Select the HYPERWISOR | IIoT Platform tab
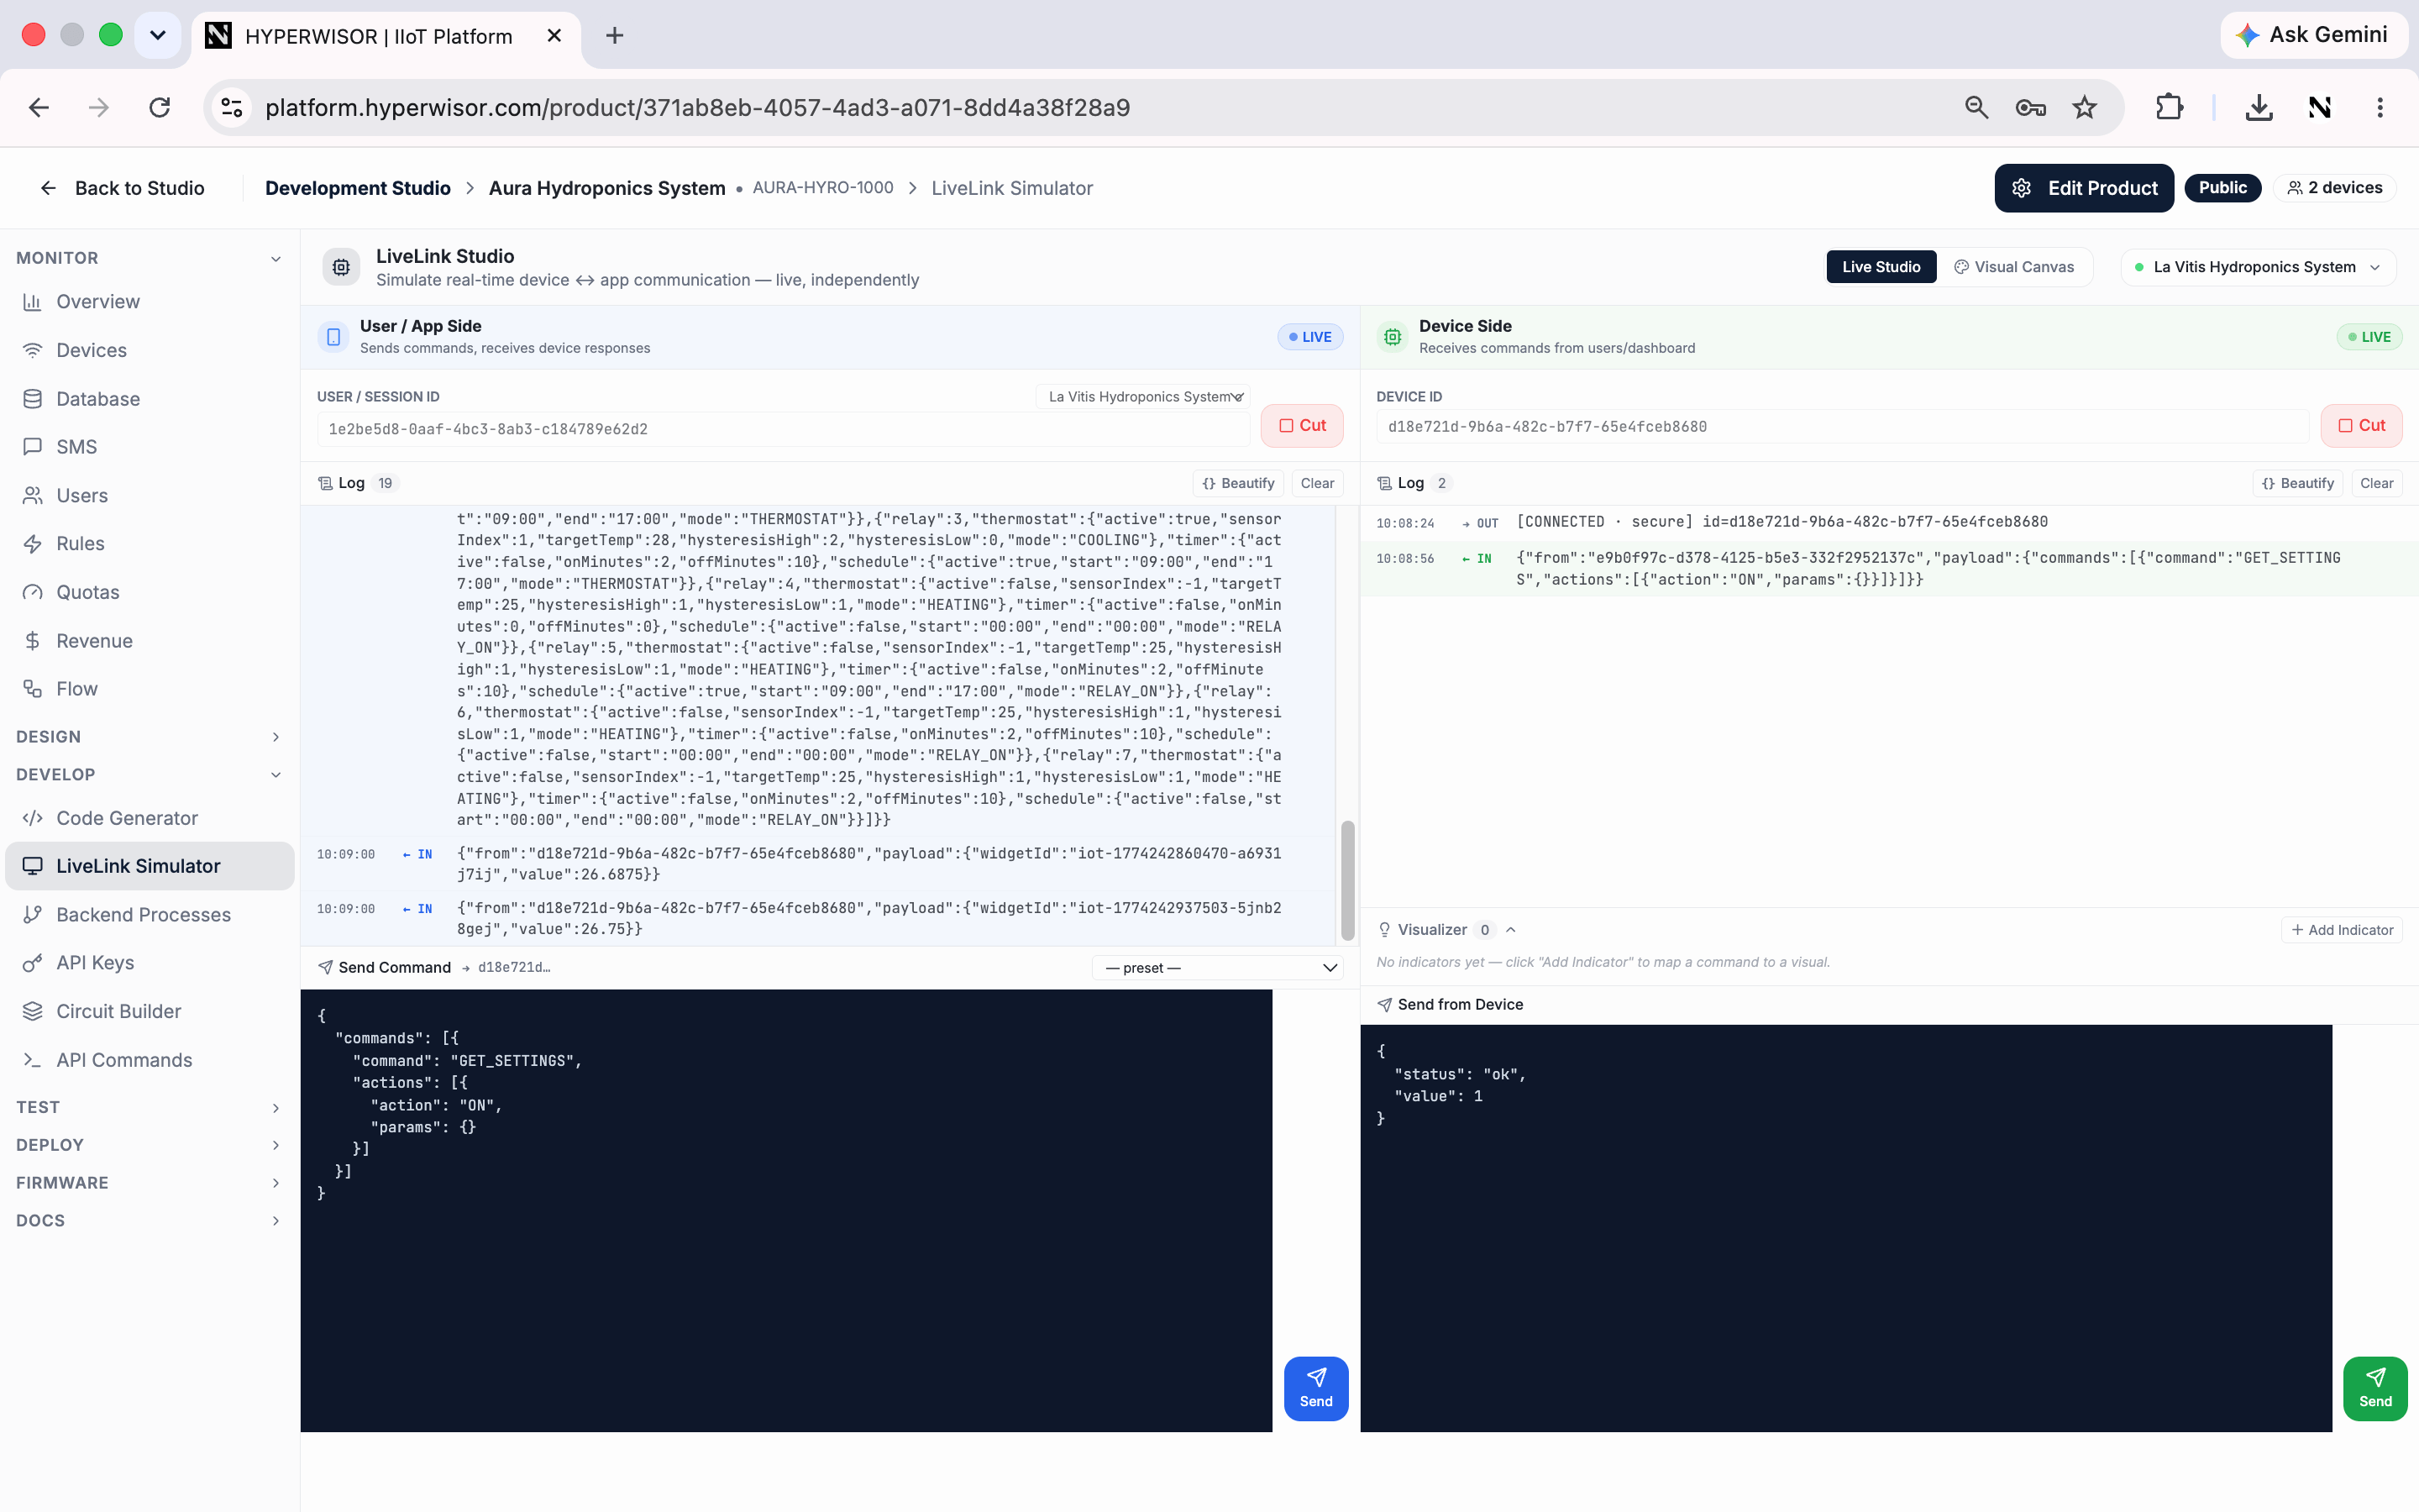The width and height of the screenshot is (2419, 1512). tap(386, 37)
